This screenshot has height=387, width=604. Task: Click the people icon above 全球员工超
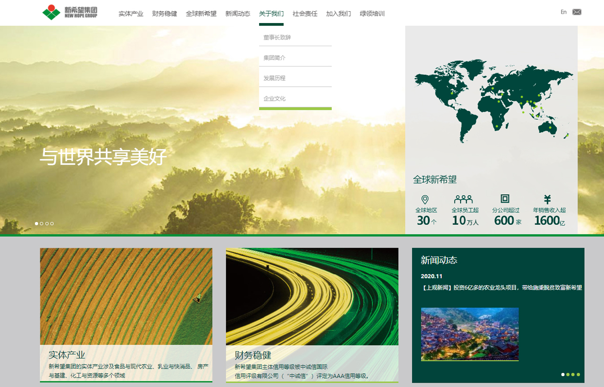coord(463,199)
